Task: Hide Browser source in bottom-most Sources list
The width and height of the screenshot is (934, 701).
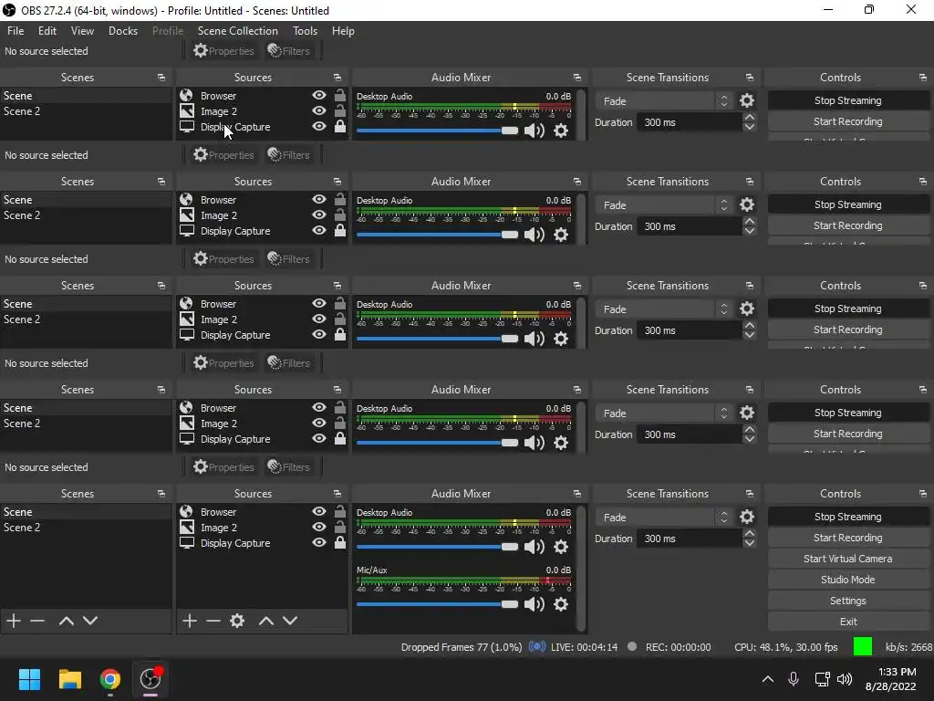Action: click(x=319, y=511)
